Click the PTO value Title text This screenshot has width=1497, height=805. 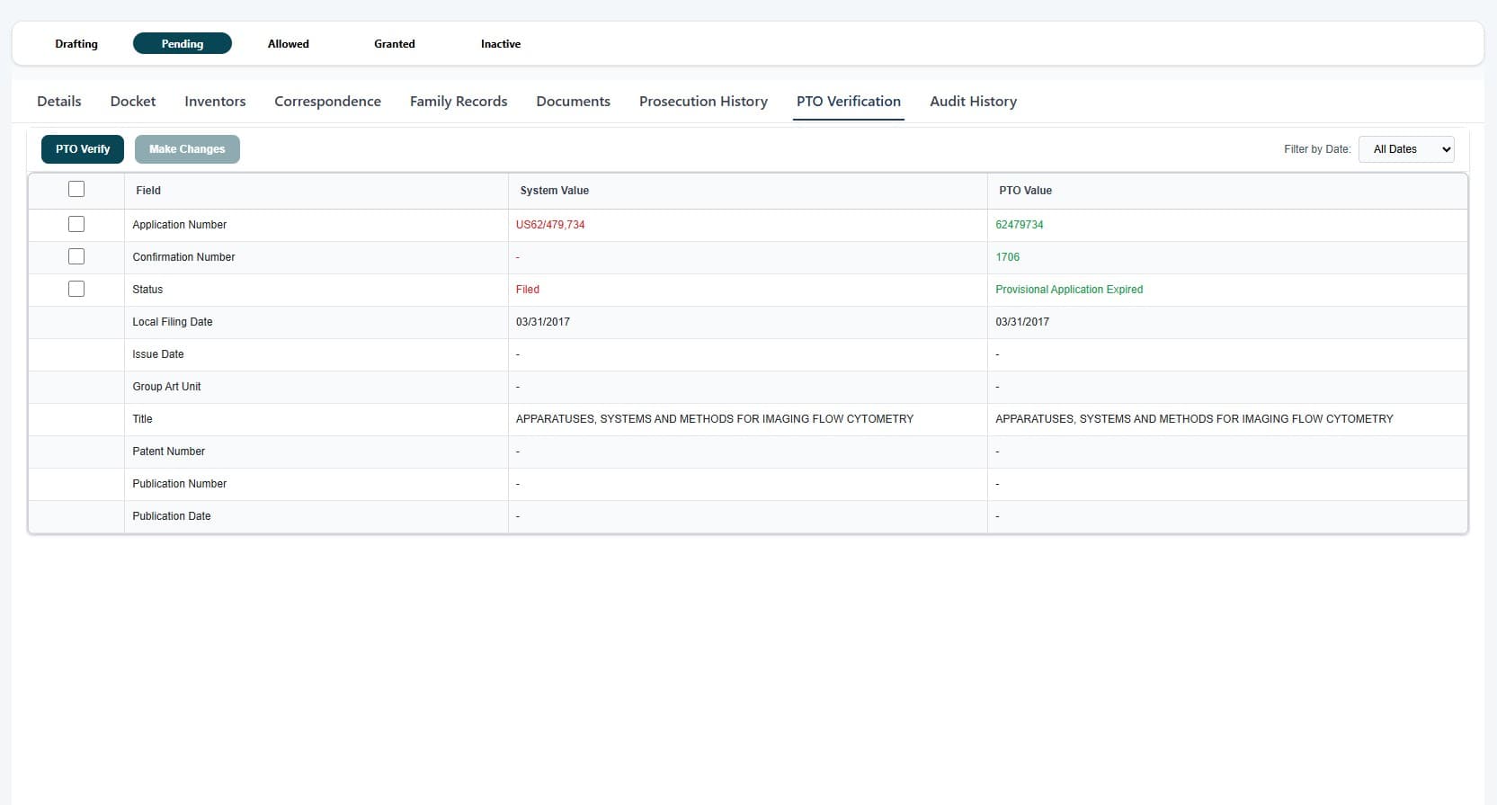click(1194, 419)
